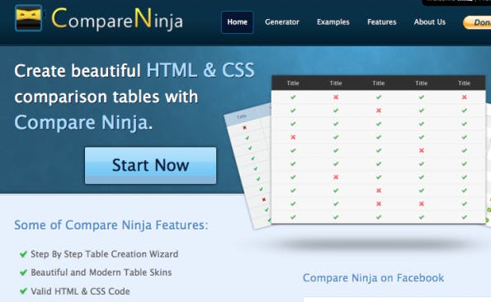The width and height of the screenshot is (491, 302).
Task: Open the About Us page
Action: pos(430,22)
